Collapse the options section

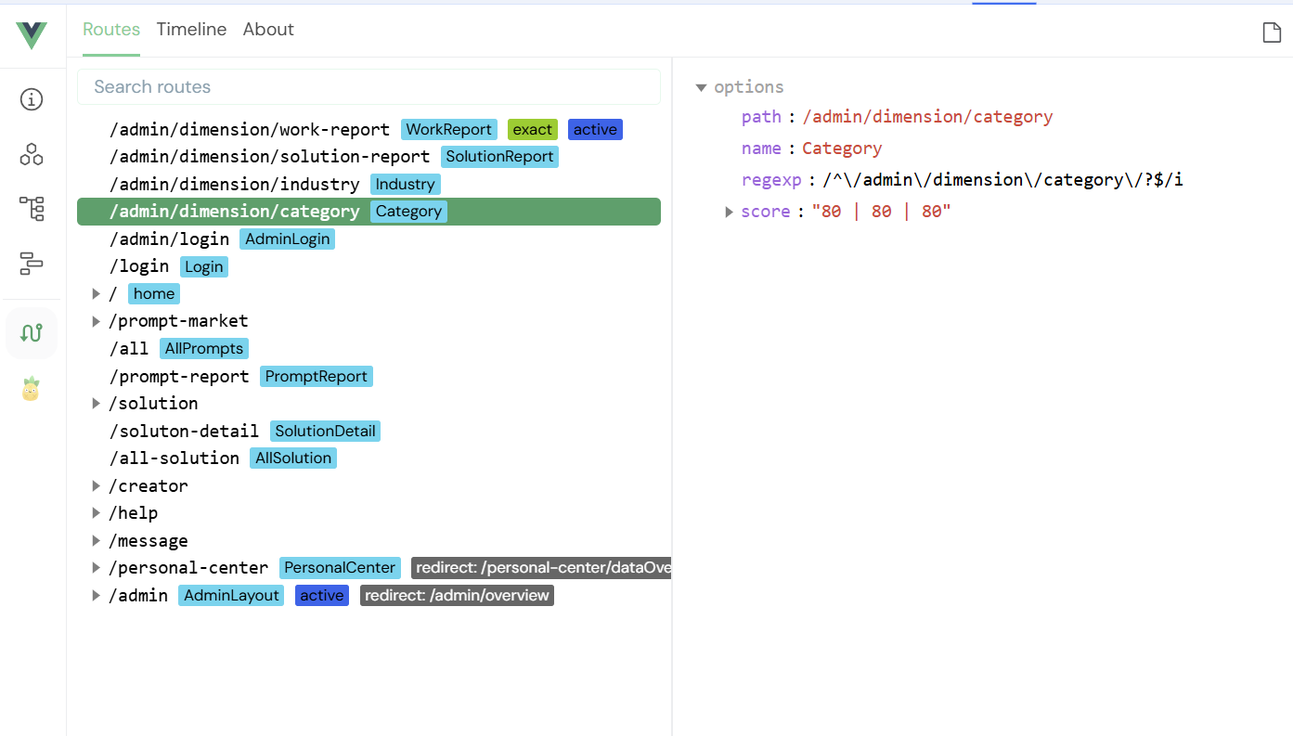(701, 87)
